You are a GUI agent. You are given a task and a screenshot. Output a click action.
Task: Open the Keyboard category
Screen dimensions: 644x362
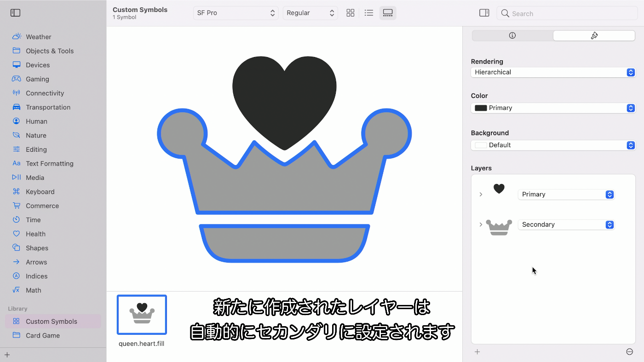pos(53,192)
